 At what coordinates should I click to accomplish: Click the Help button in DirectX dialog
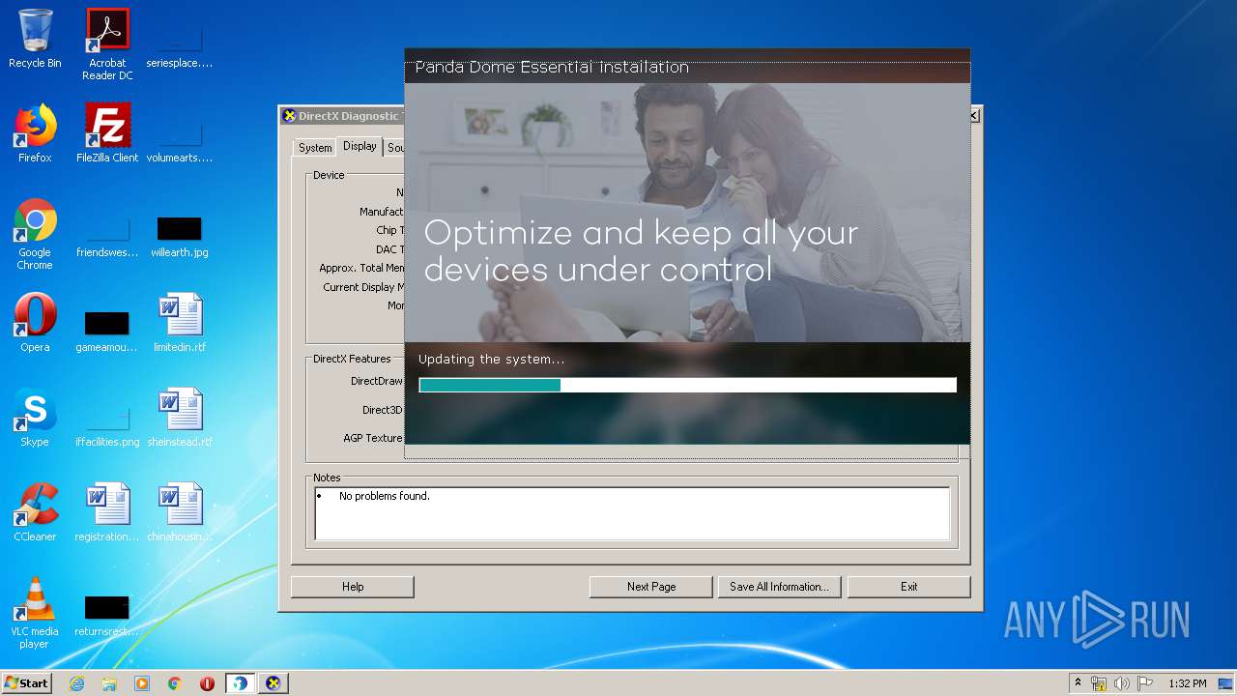(x=353, y=587)
